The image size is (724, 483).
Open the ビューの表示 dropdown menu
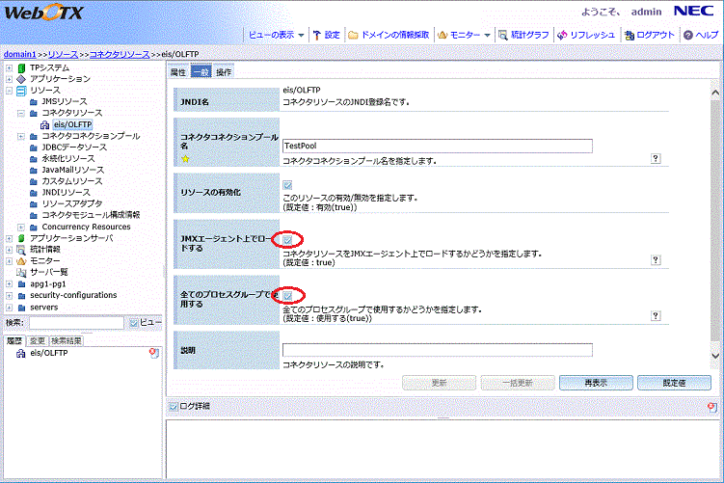(x=275, y=35)
